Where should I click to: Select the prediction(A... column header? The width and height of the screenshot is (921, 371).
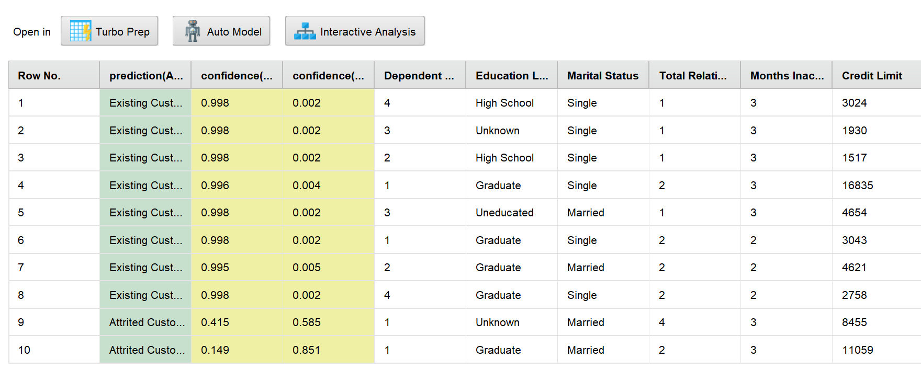[x=145, y=75]
